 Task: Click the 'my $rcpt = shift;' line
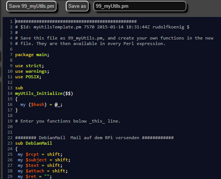[40, 154]
